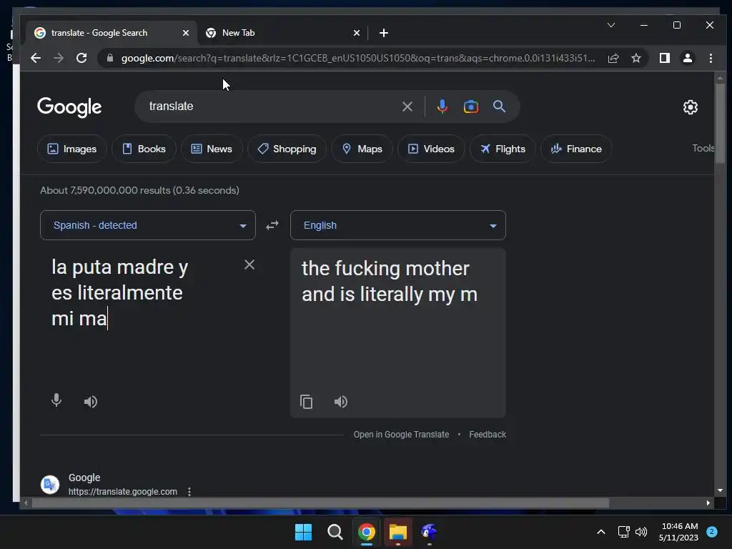Open the network icon in system tray
Screen dimensions: 732x549
pyautogui.click(x=623, y=532)
